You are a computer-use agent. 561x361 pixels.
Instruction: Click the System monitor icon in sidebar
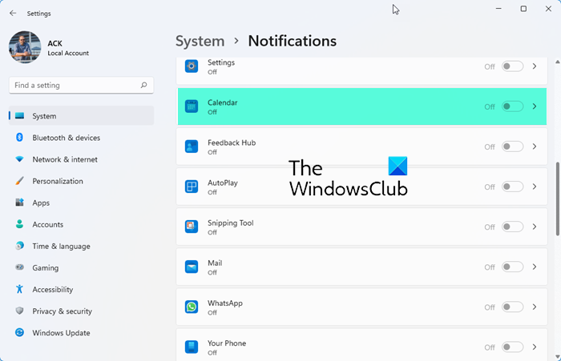click(20, 116)
